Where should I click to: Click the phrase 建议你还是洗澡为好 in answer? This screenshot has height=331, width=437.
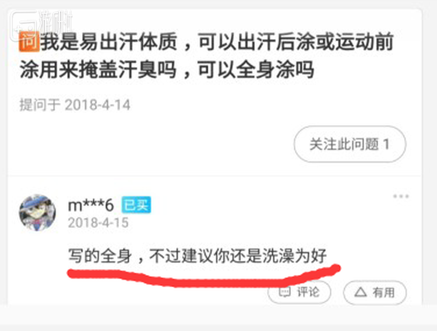point(253,255)
